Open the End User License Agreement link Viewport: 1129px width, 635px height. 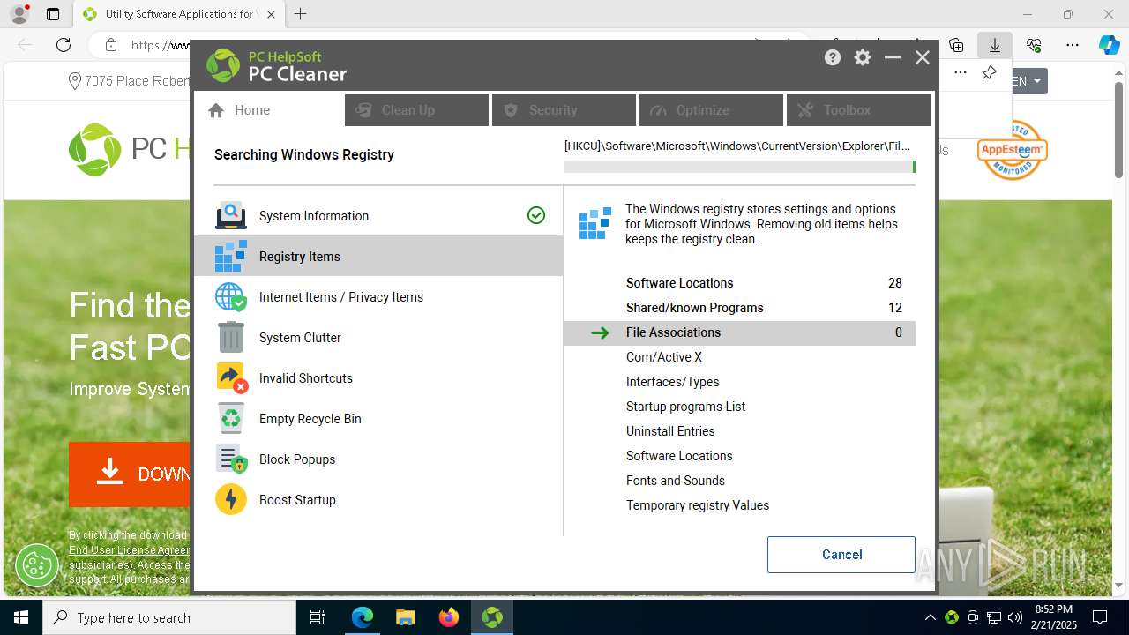click(x=129, y=550)
